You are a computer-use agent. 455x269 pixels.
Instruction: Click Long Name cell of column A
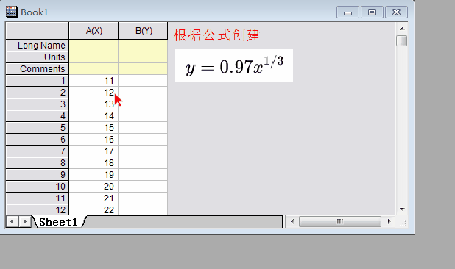click(x=94, y=46)
